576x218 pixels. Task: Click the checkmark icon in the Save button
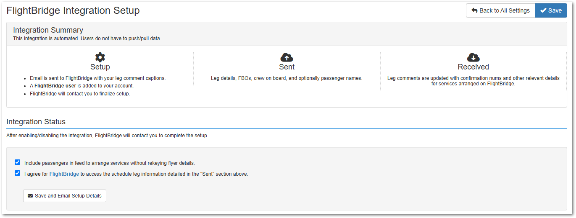543,10
